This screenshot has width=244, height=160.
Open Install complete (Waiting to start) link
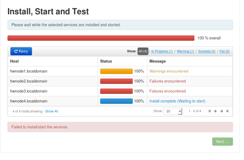click(x=177, y=101)
